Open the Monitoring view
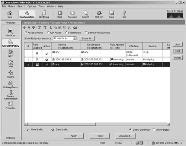 click(44, 15)
